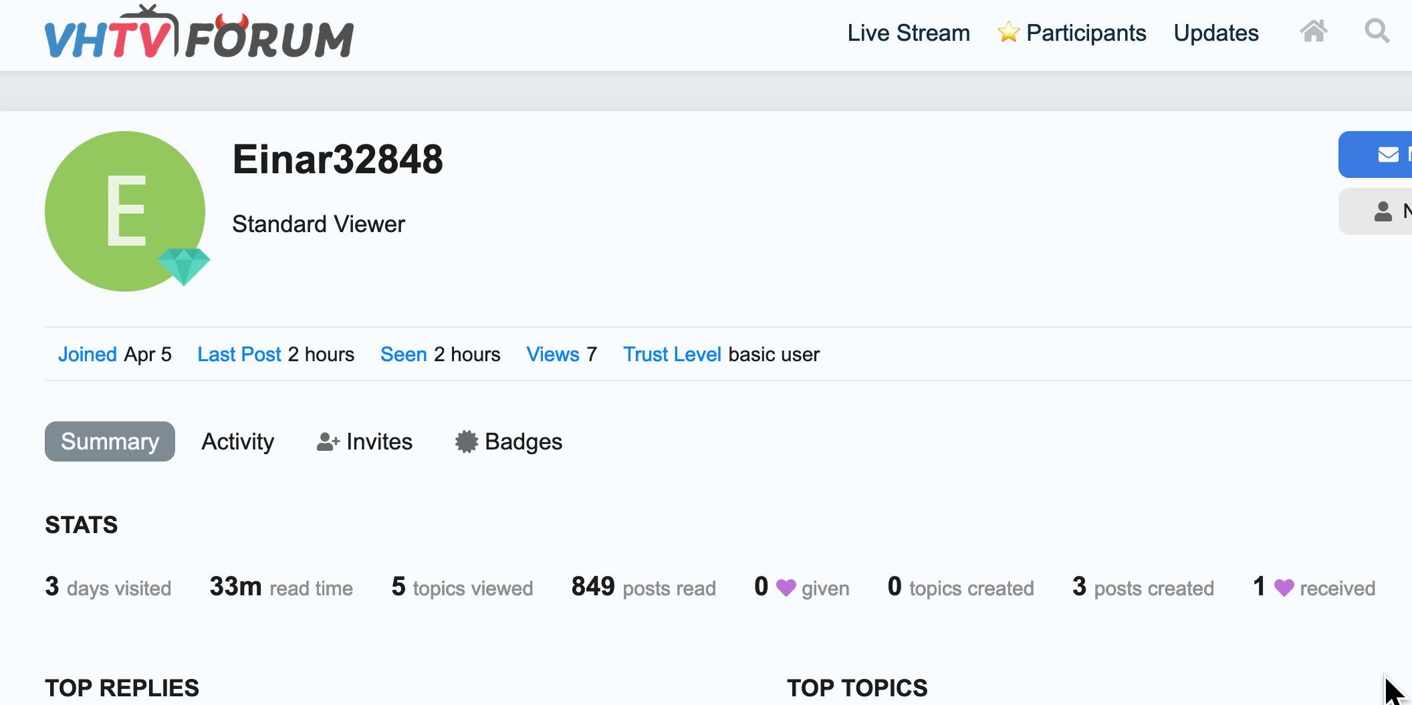Select the Summary tab

(x=110, y=441)
